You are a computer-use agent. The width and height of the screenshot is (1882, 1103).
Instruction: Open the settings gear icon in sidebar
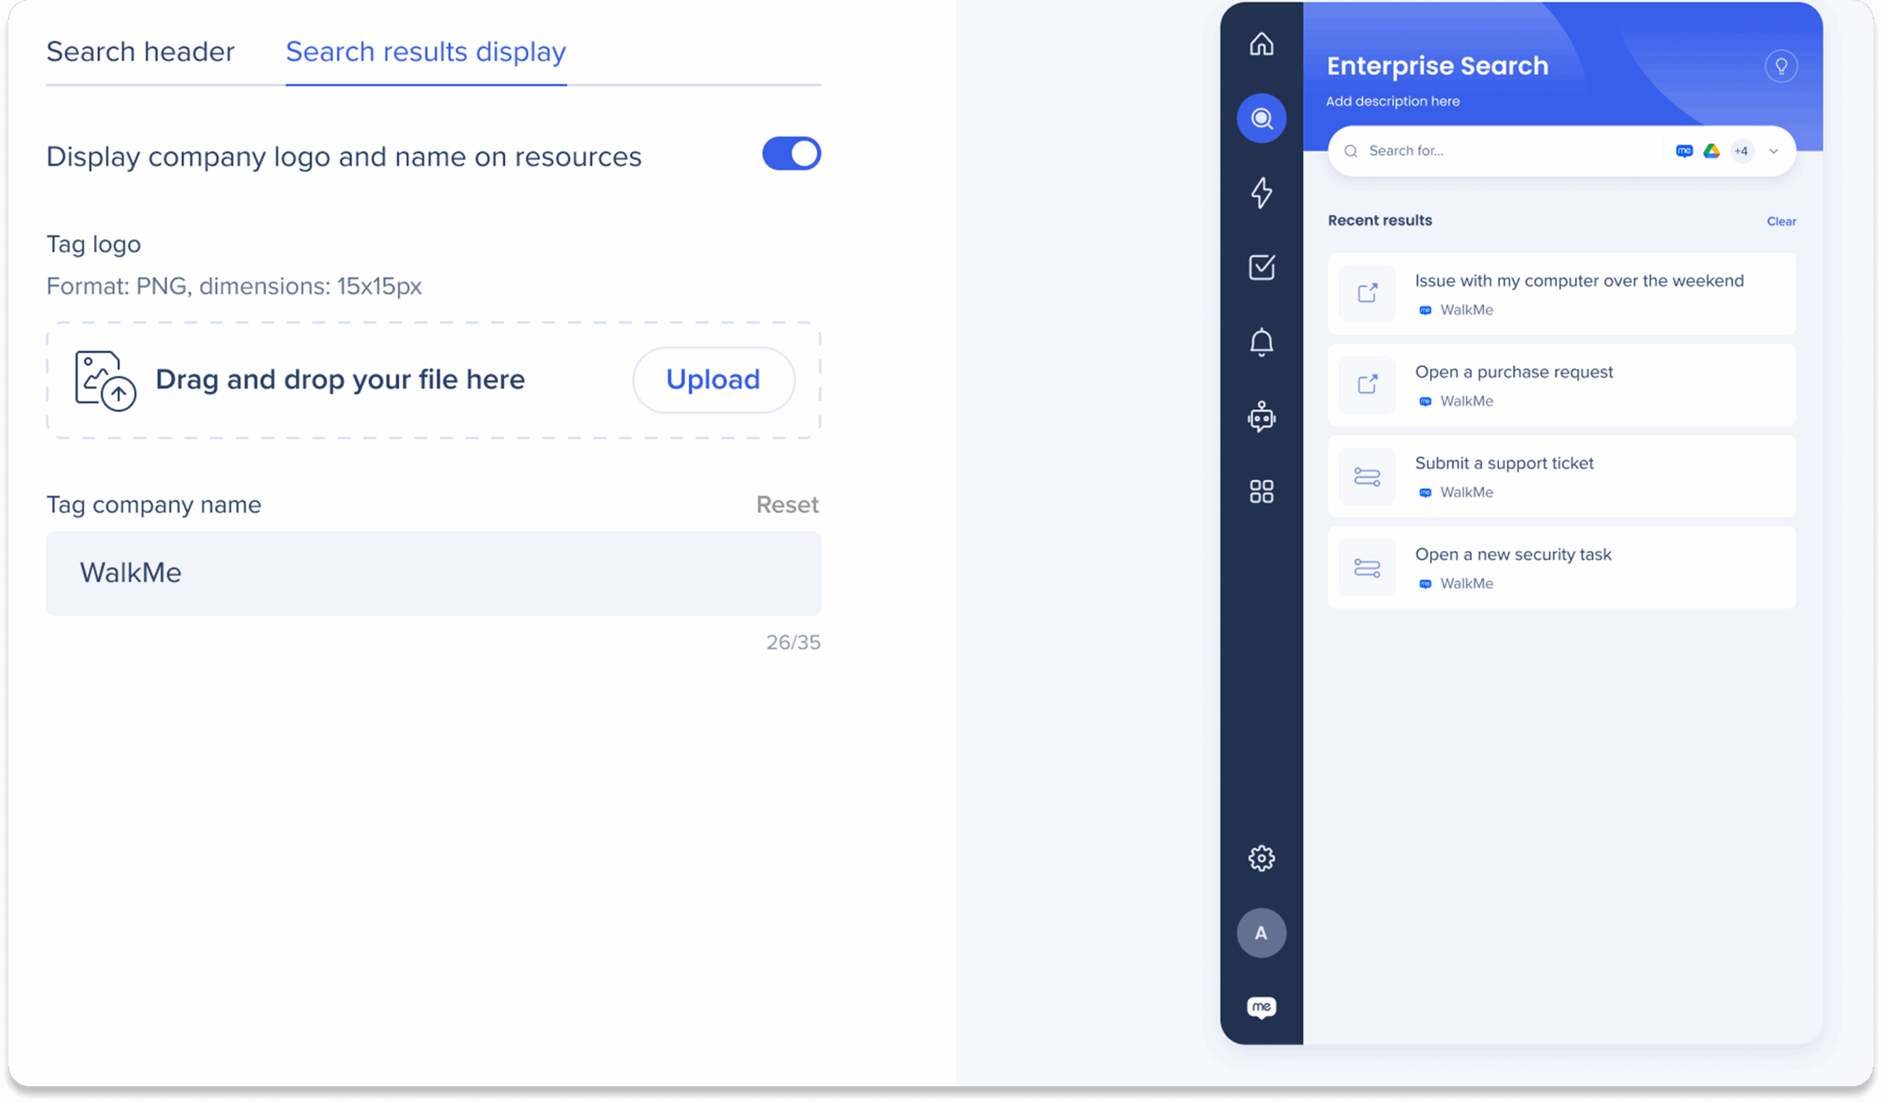click(x=1262, y=858)
